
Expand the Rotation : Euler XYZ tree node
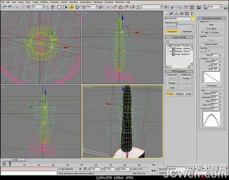pos(171,51)
